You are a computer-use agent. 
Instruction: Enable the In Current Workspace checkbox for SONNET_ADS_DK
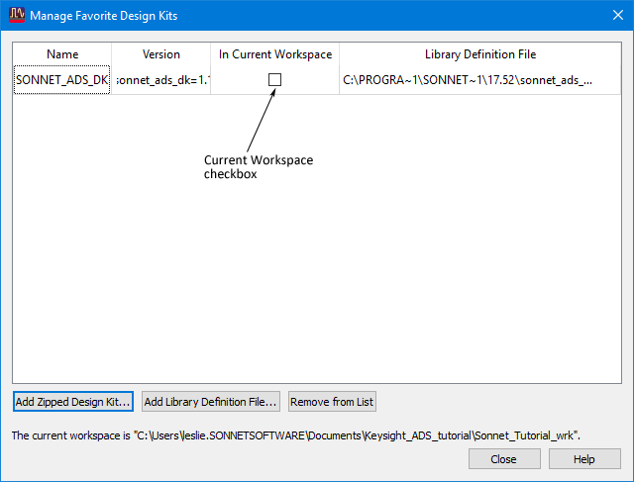click(x=274, y=79)
